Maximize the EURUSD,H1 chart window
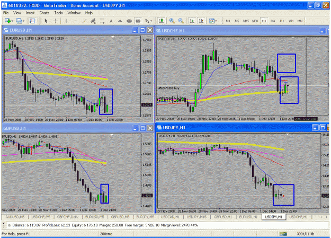This screenshot has height=238, width=331. 142,30
